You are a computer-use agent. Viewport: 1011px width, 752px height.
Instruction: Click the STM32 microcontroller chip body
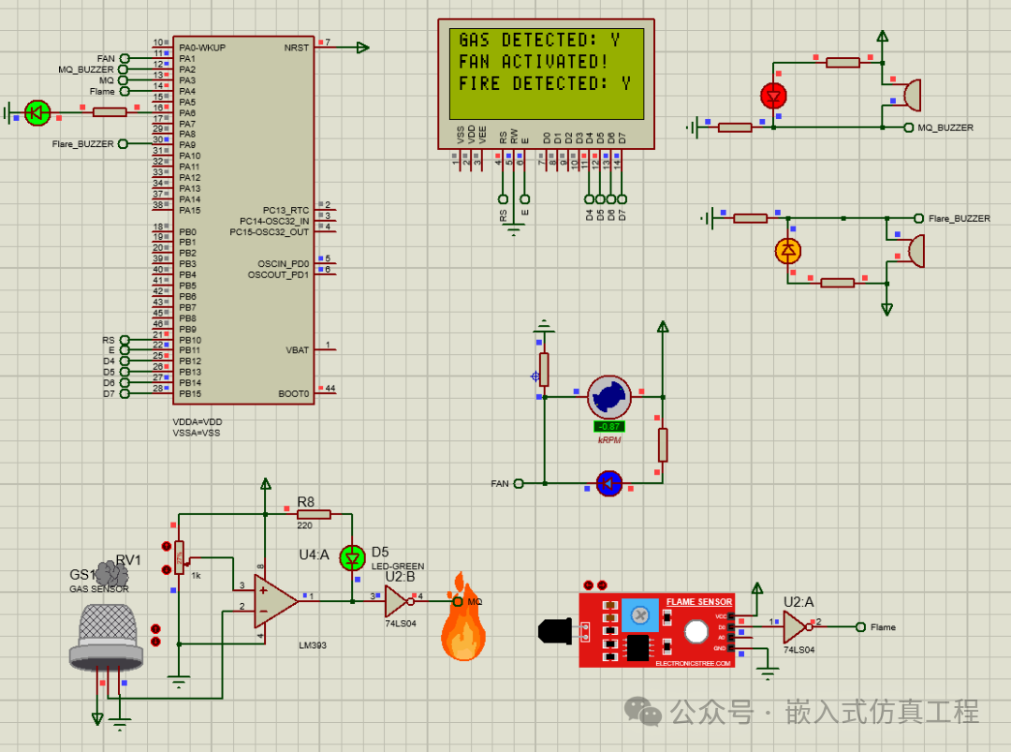[x=243, y=220]
